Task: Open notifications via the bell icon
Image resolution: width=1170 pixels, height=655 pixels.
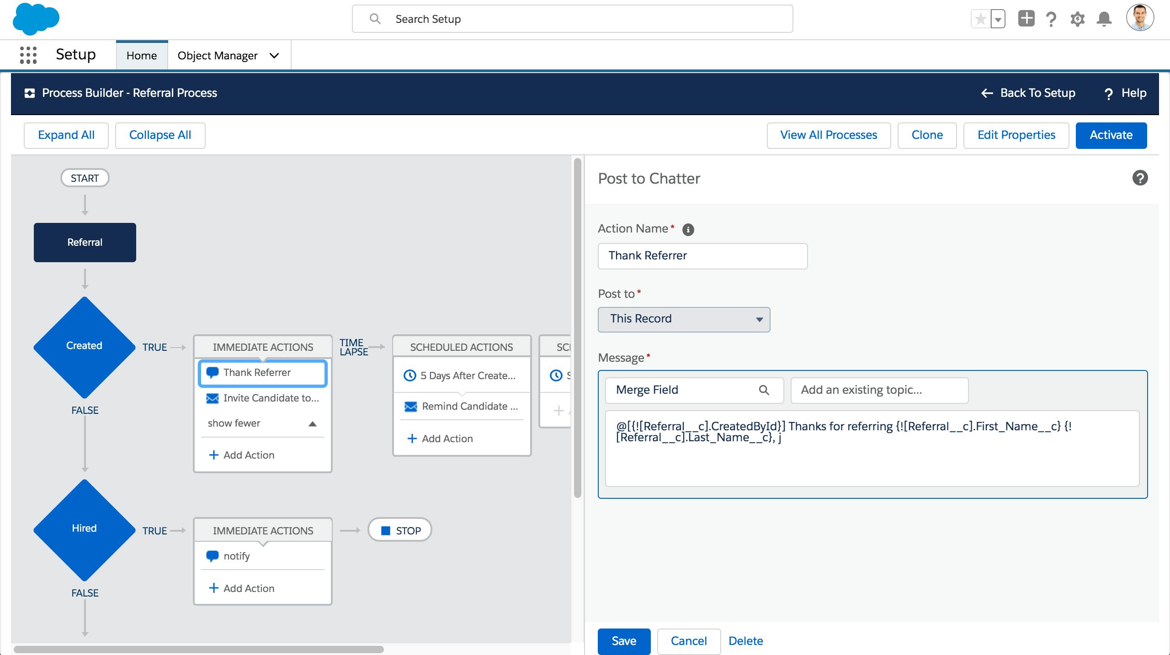Action: point(1104,19)
